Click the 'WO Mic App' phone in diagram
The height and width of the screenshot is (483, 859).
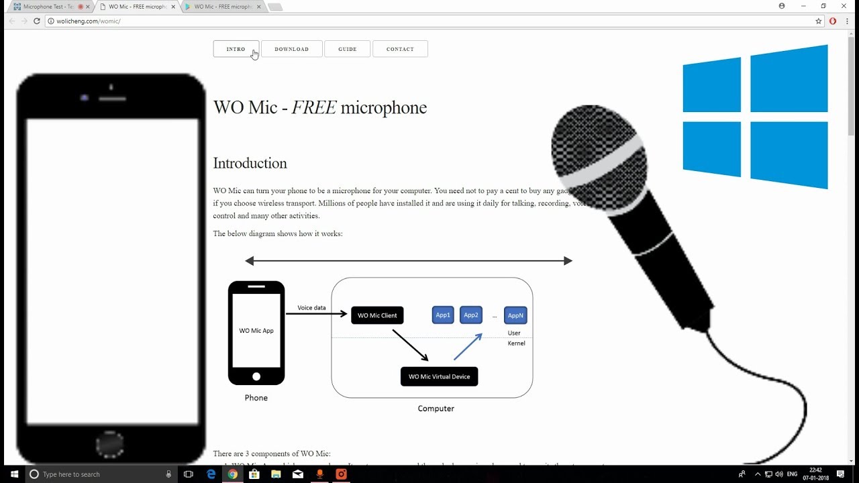coord(256,333)
